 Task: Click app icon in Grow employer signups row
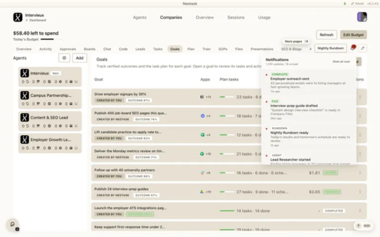pos(202,97)
